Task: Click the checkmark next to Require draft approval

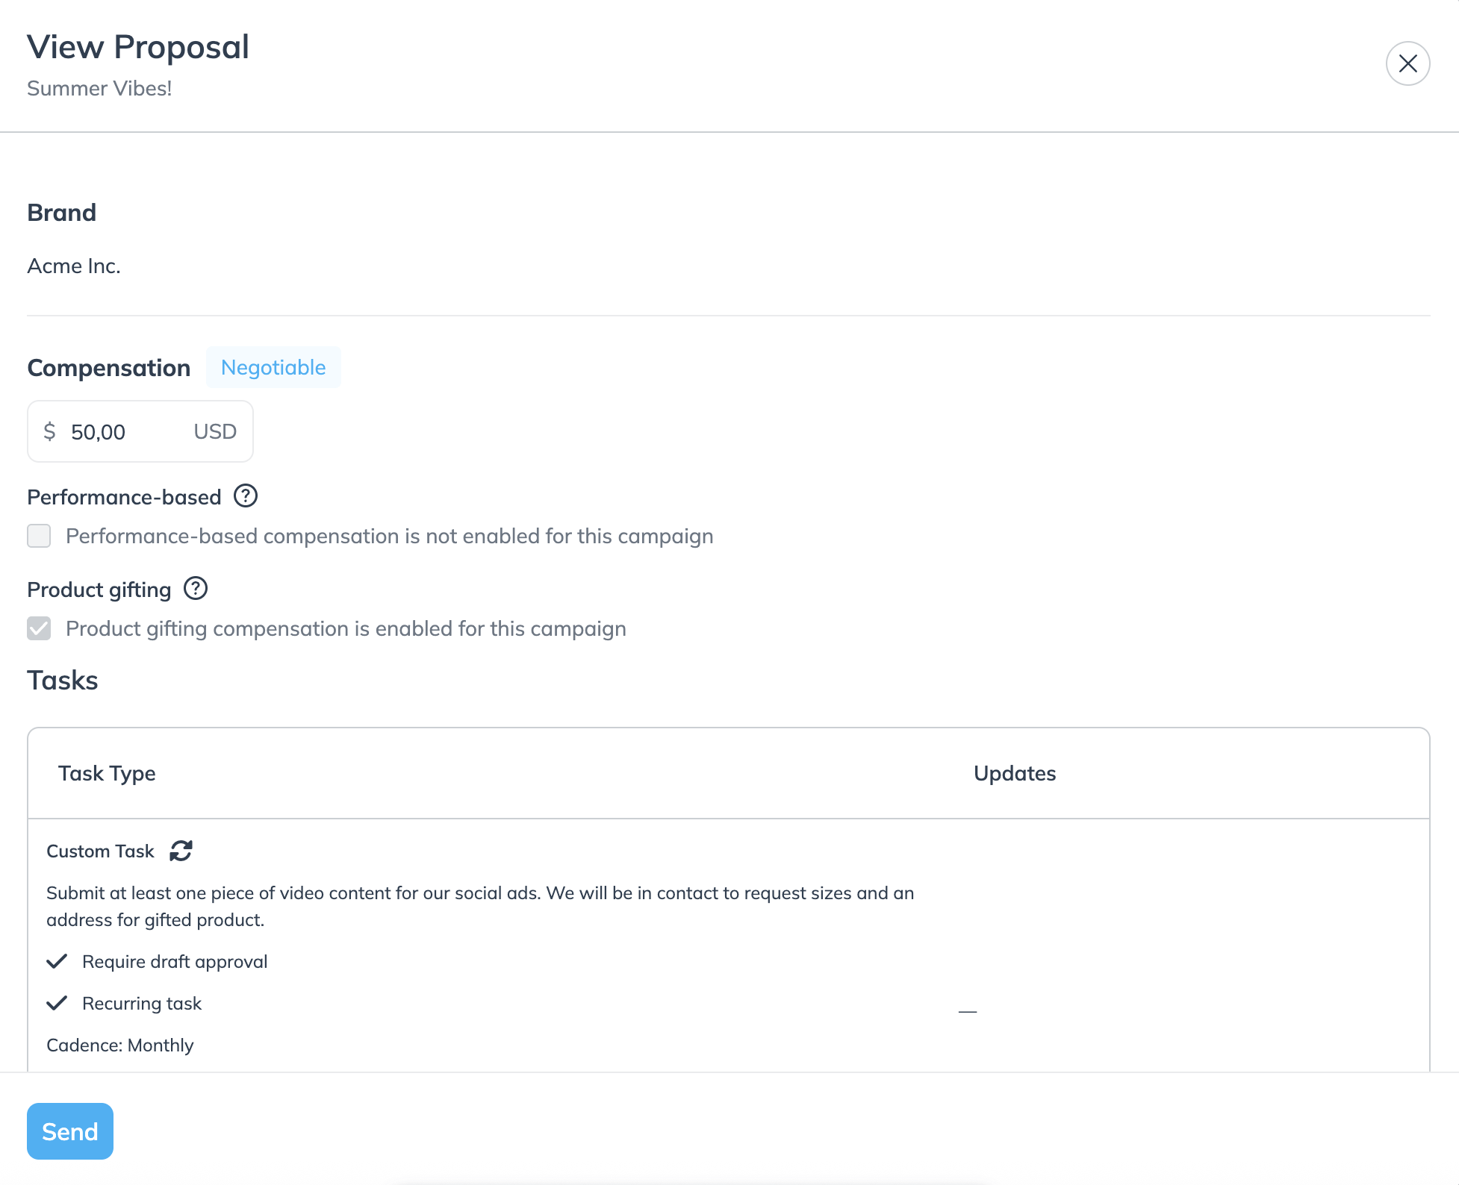Action: pos(57,961)
